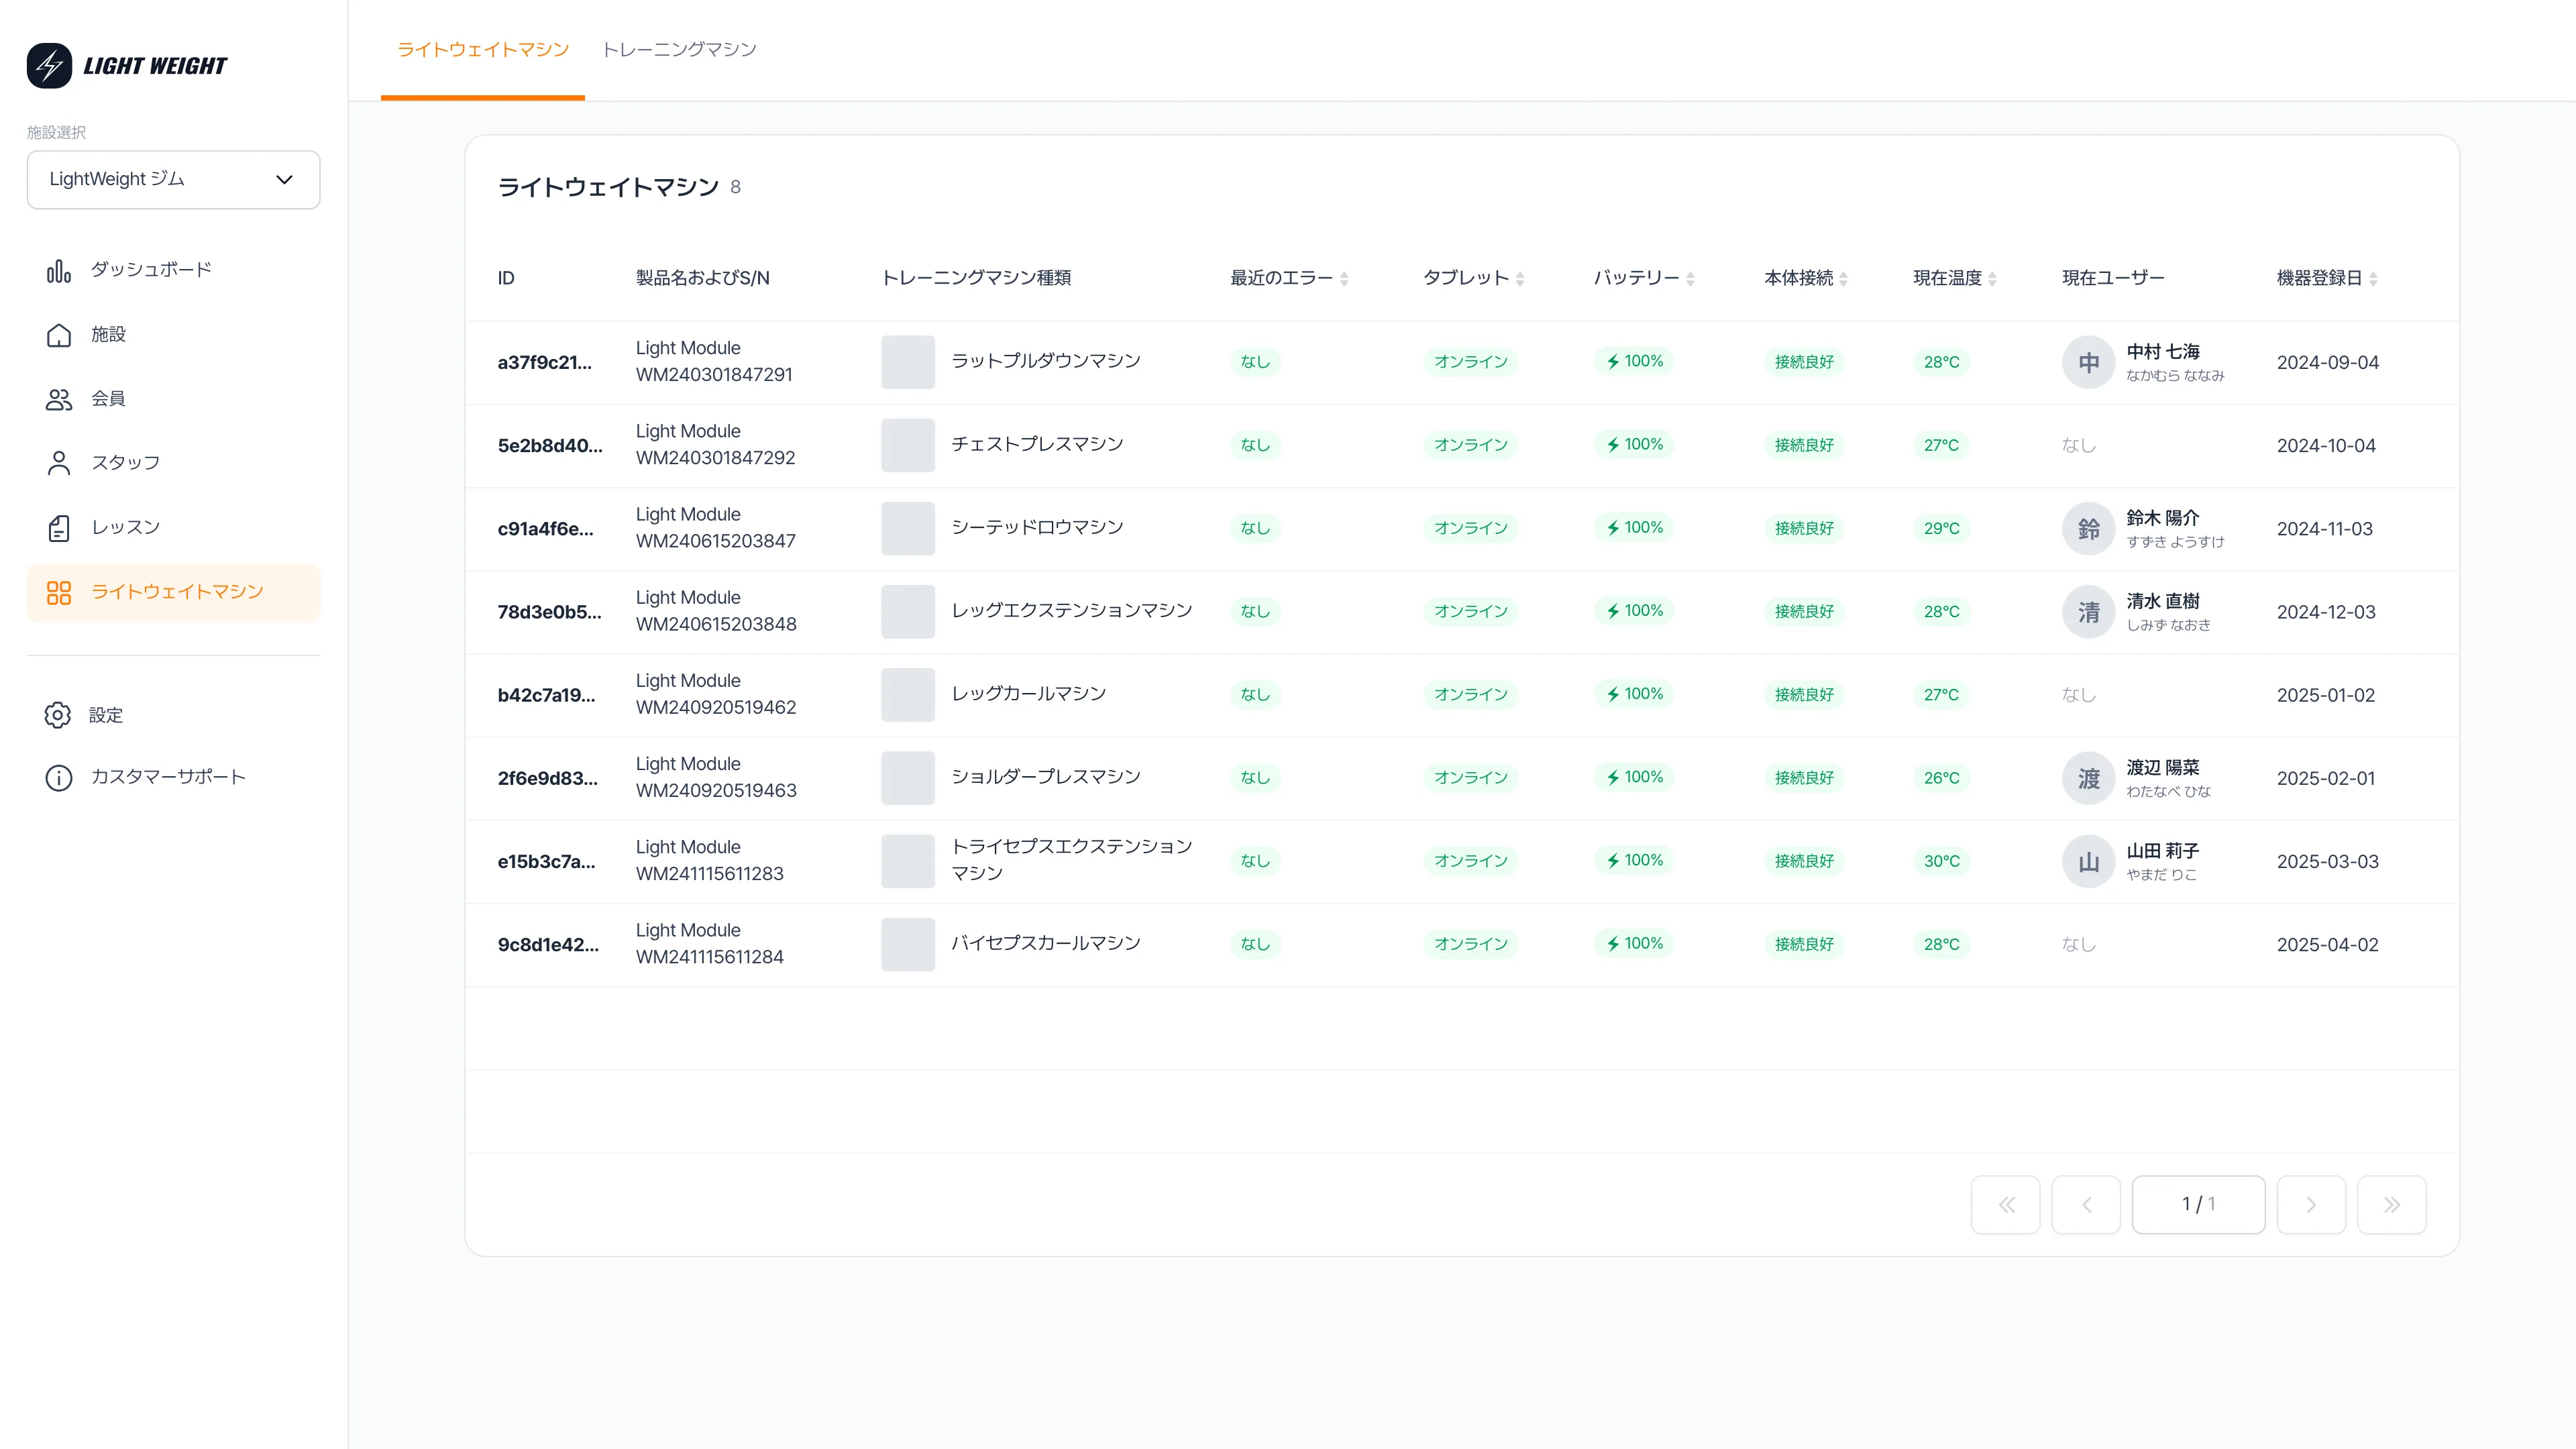Select the ライトウェイトマシン top tab
This screenshot has height=1449, width=2576.
[483, 50]
